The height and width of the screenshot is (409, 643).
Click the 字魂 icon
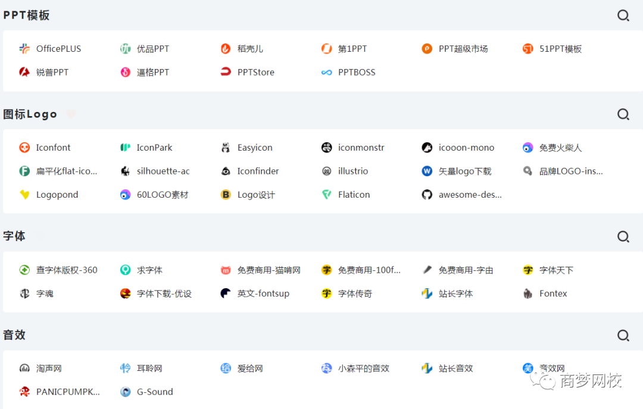pos(24,294)
